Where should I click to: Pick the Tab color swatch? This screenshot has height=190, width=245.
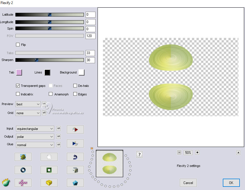click(19, 73)
